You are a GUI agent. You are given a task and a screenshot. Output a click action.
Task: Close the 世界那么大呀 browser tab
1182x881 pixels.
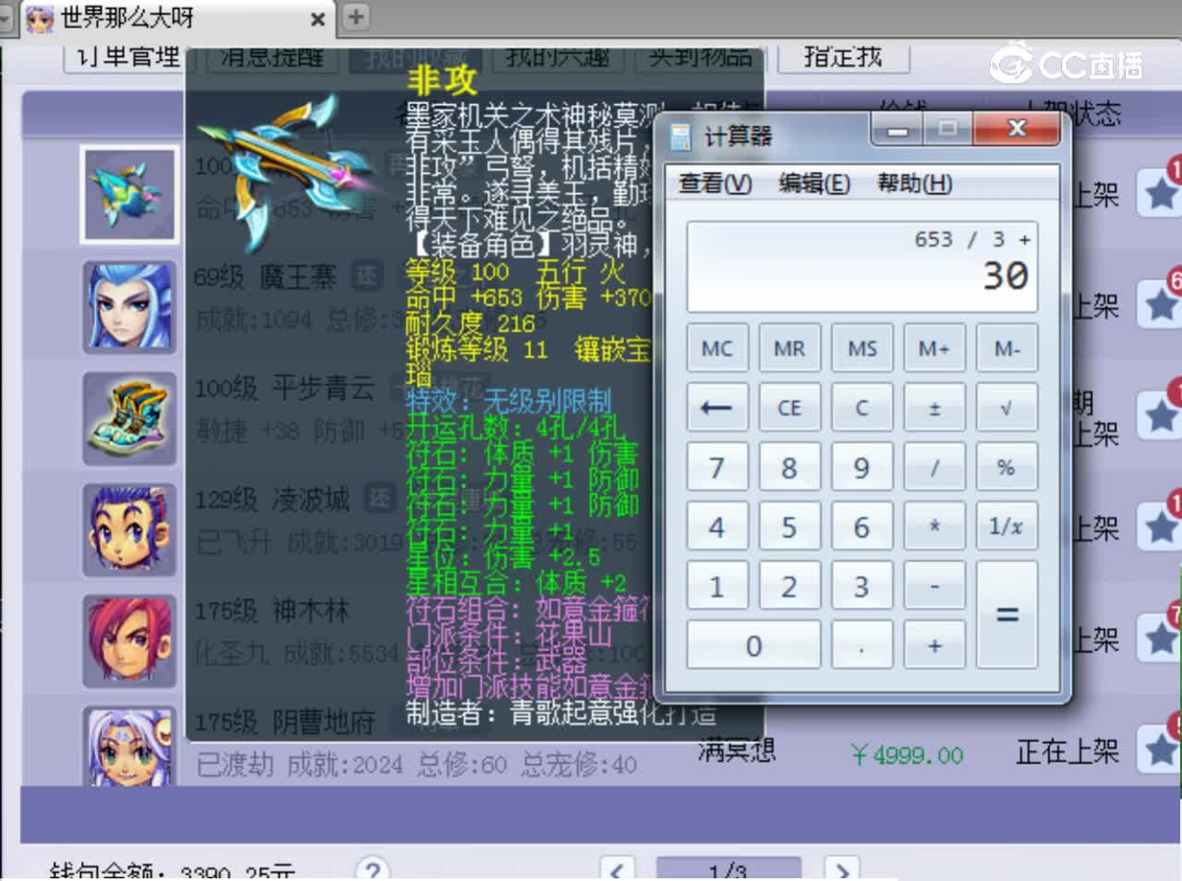click(318, 18)
